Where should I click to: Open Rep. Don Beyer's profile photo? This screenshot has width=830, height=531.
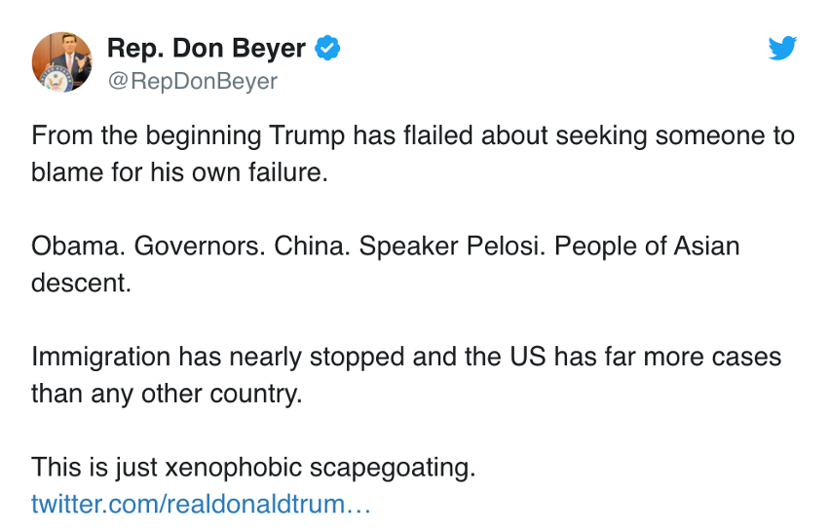[62, 62]
